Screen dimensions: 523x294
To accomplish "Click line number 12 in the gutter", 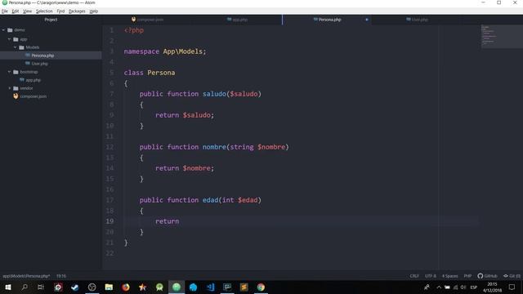I will point(110,147).
